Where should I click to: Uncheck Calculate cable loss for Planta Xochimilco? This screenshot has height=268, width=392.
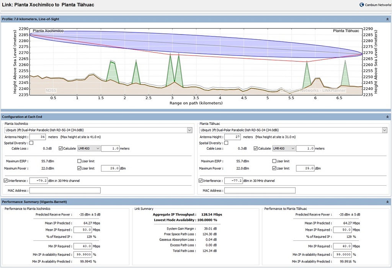point(60,148)
